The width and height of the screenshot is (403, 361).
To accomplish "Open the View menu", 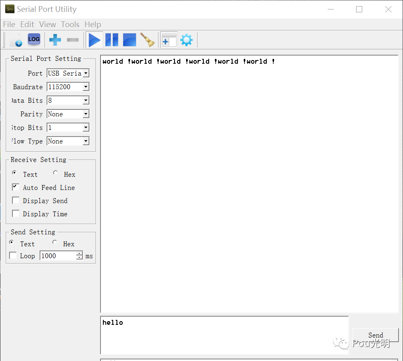I will 48,24.
